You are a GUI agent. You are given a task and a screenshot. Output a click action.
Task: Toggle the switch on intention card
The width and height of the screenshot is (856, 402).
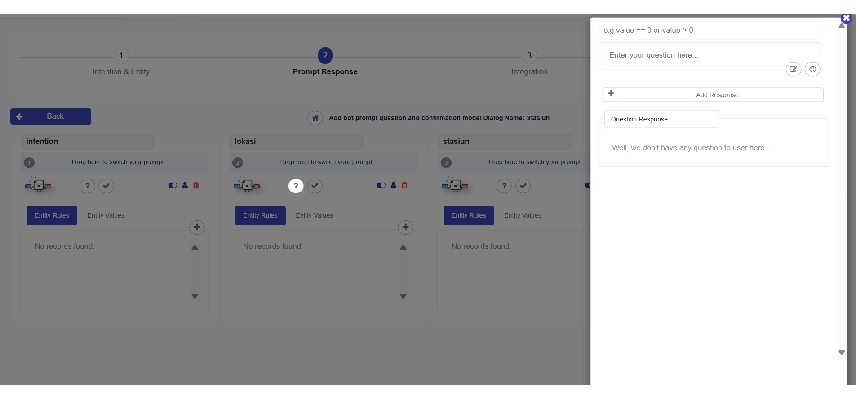tap(173, 185)
